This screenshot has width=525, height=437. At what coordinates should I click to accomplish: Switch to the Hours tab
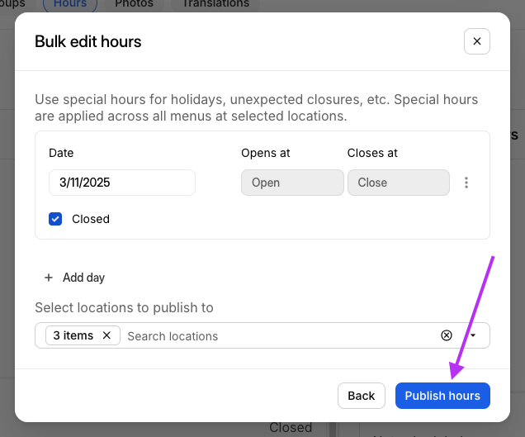point(69,4)
